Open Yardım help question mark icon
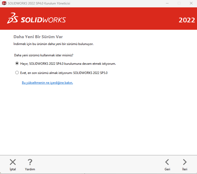 click(30, 162)
